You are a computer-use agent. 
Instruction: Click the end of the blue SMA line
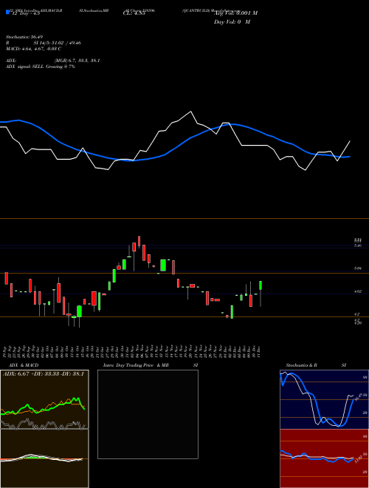coord(349,157)
